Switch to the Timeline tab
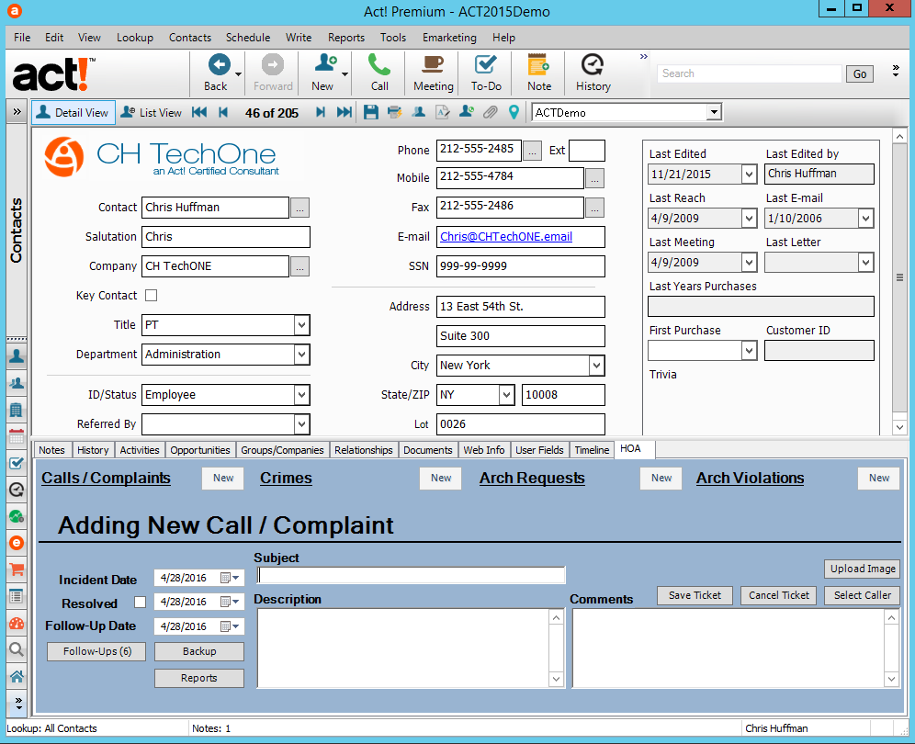This screenshot has width=915, height=744. point(592,450)
